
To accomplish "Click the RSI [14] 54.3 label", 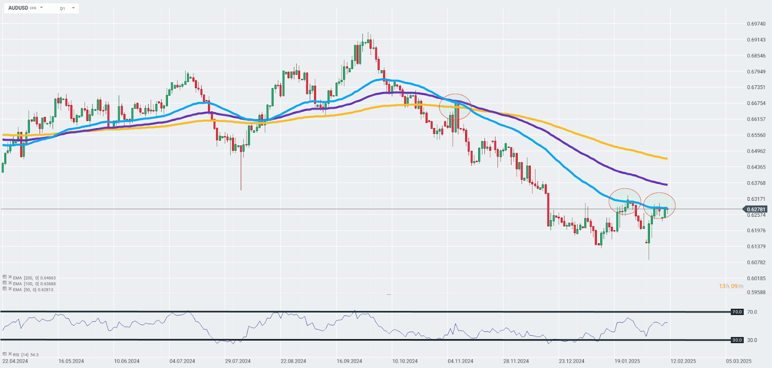I will (26, 355).
